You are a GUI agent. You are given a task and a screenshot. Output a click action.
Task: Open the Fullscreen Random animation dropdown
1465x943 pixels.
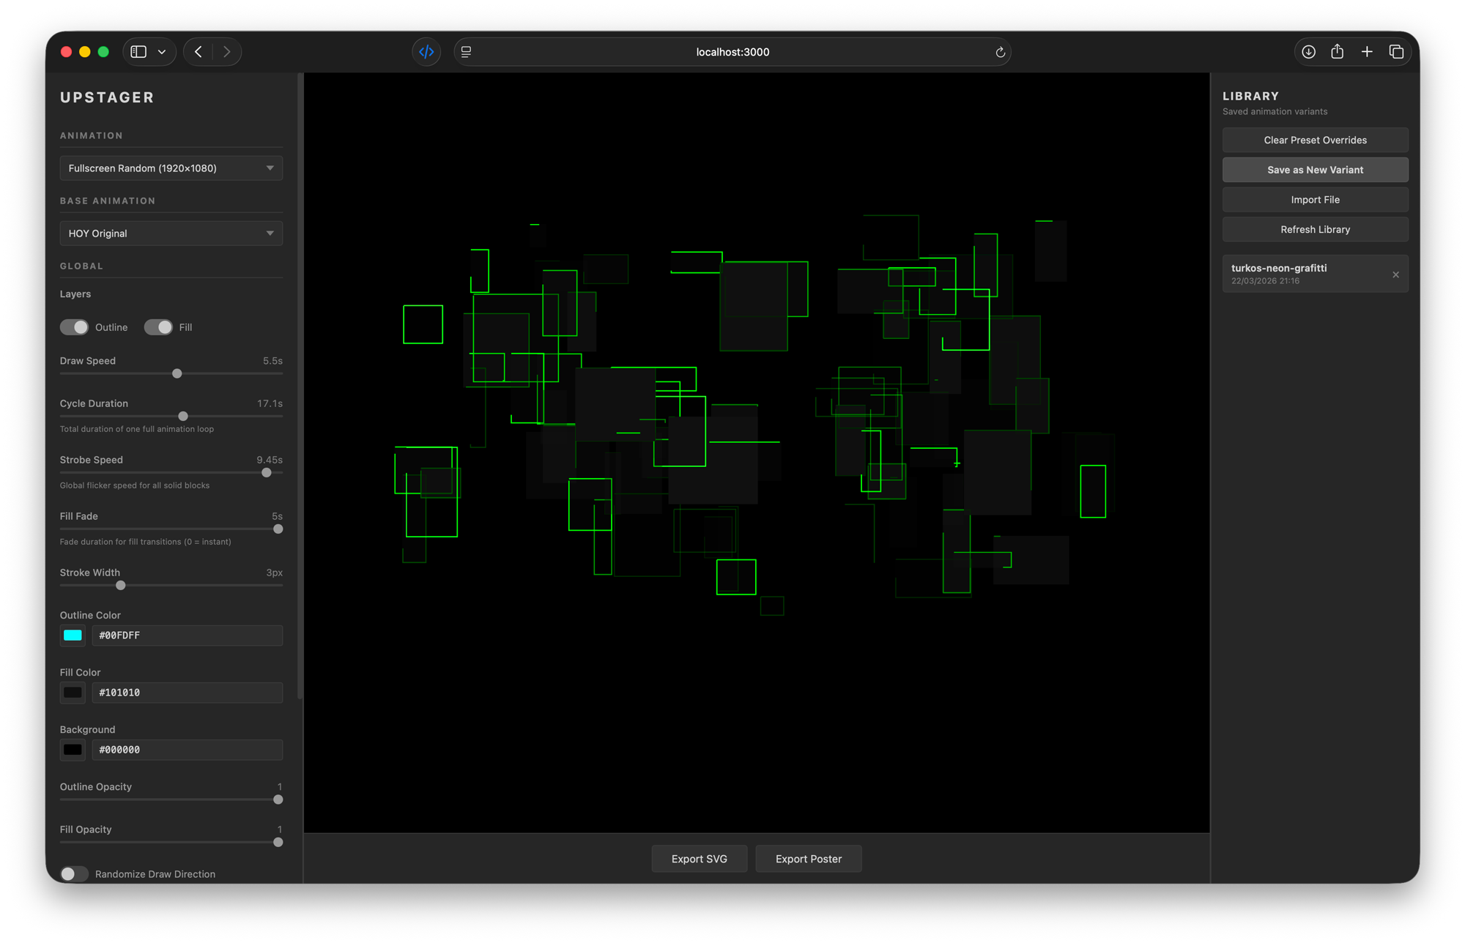point(171,168)
